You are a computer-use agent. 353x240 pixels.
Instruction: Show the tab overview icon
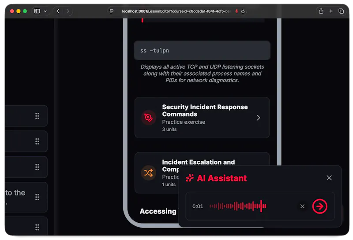click(x=341, y=11)
